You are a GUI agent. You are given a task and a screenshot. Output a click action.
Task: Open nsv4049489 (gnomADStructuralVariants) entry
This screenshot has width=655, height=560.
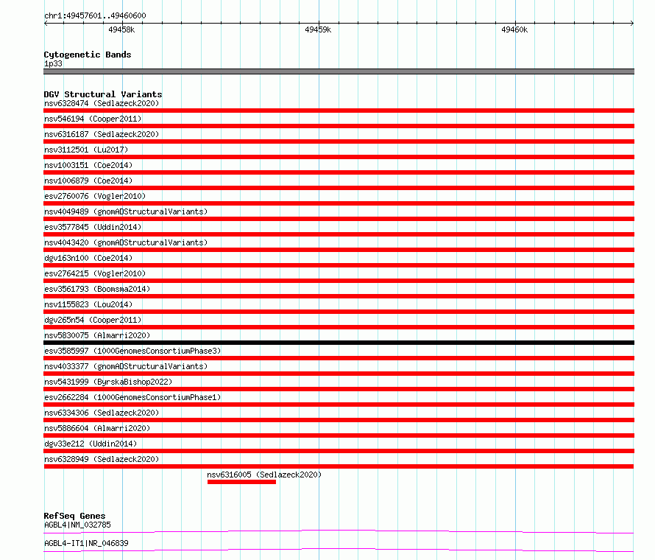[126, 211]
